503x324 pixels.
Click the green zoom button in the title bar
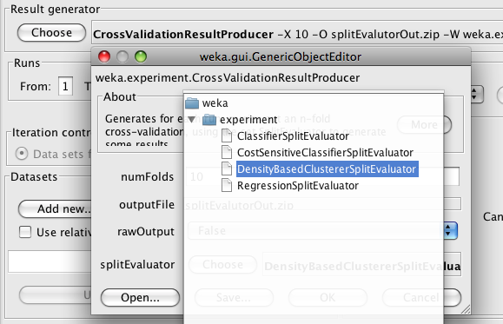pyautogui.click(x=141, y=56)
